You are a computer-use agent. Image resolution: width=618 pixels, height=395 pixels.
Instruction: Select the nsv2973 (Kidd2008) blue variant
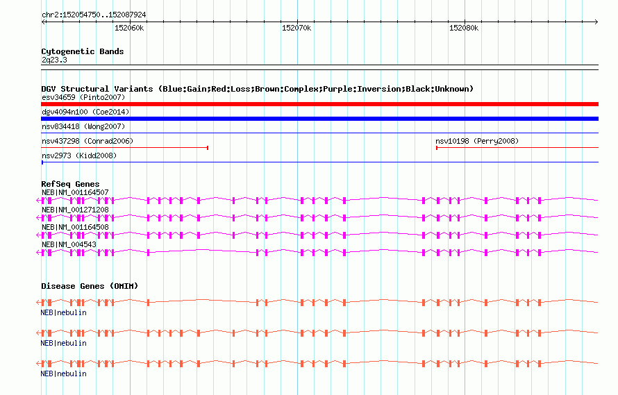click(x=319, y=162)
